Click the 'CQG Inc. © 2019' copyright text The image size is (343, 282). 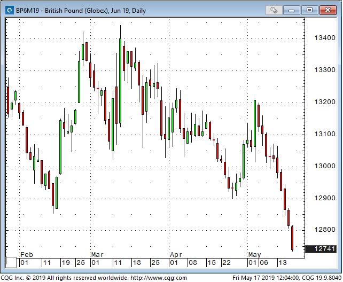coord(23,278)
